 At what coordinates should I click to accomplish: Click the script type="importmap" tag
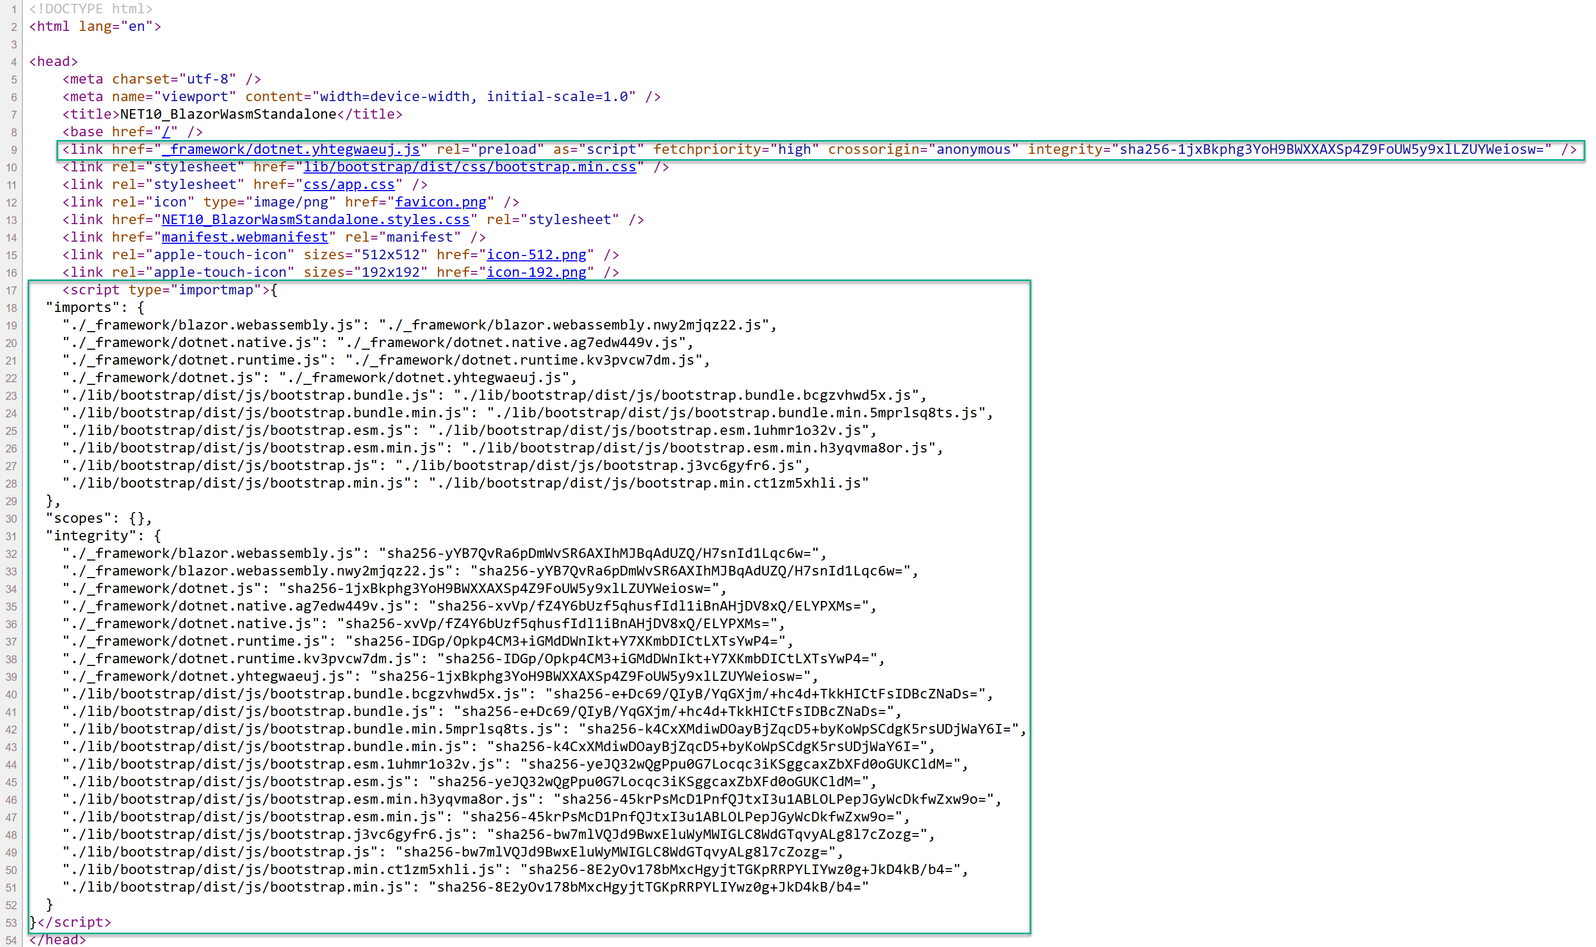click(166, 290)
